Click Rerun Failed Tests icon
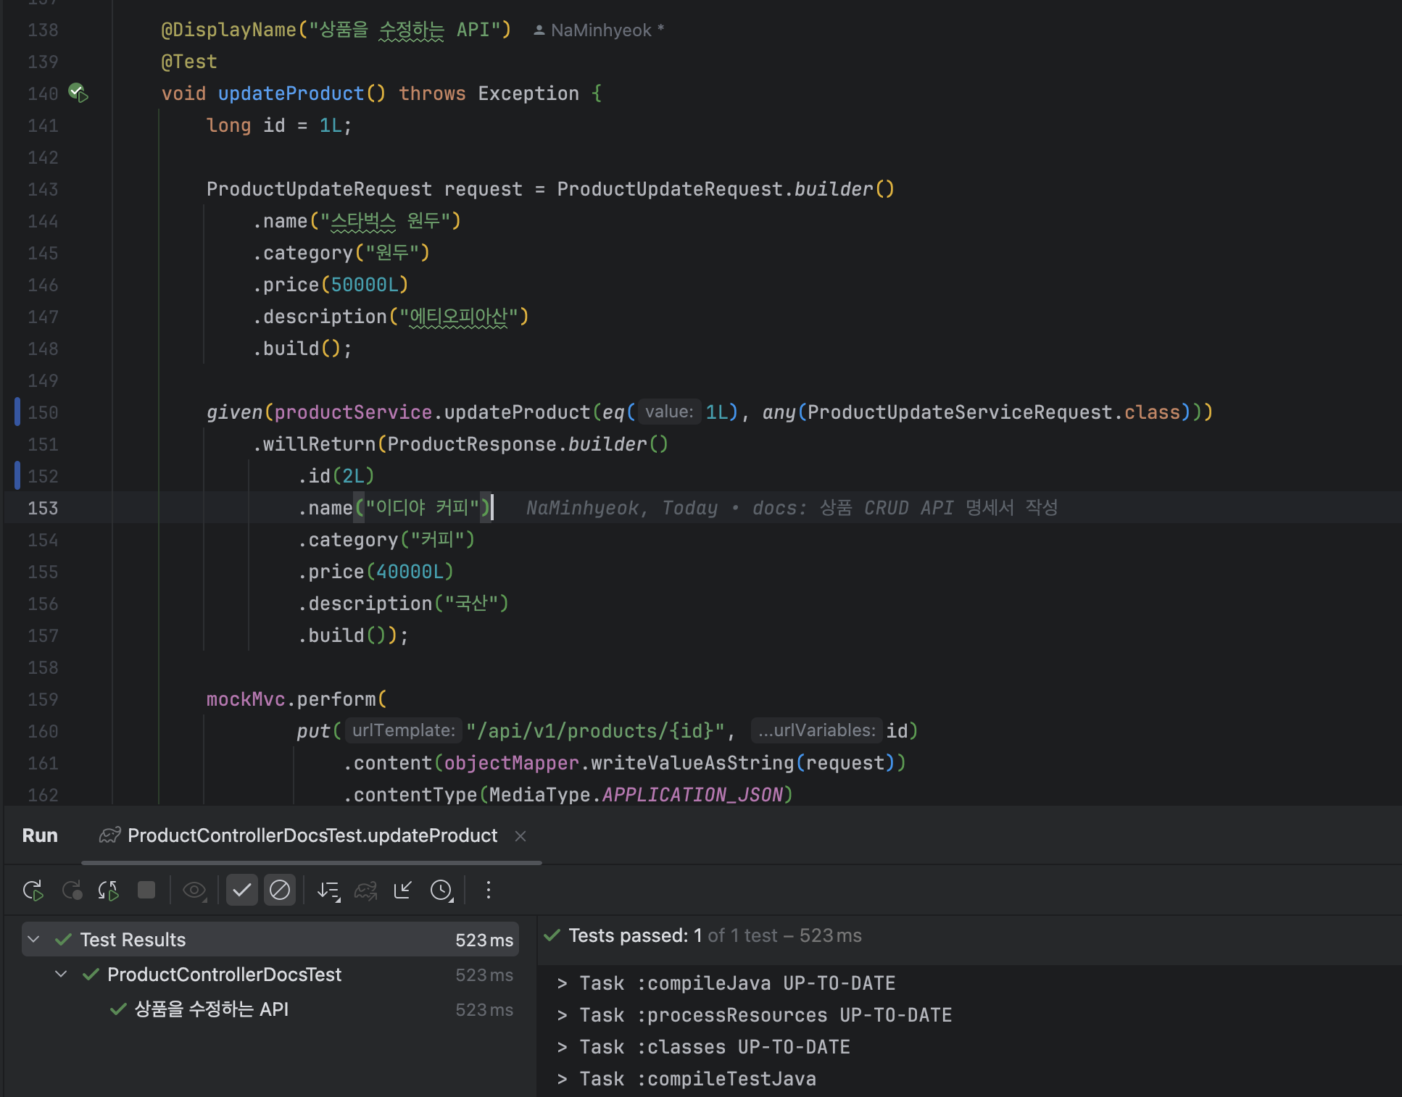 72,890
